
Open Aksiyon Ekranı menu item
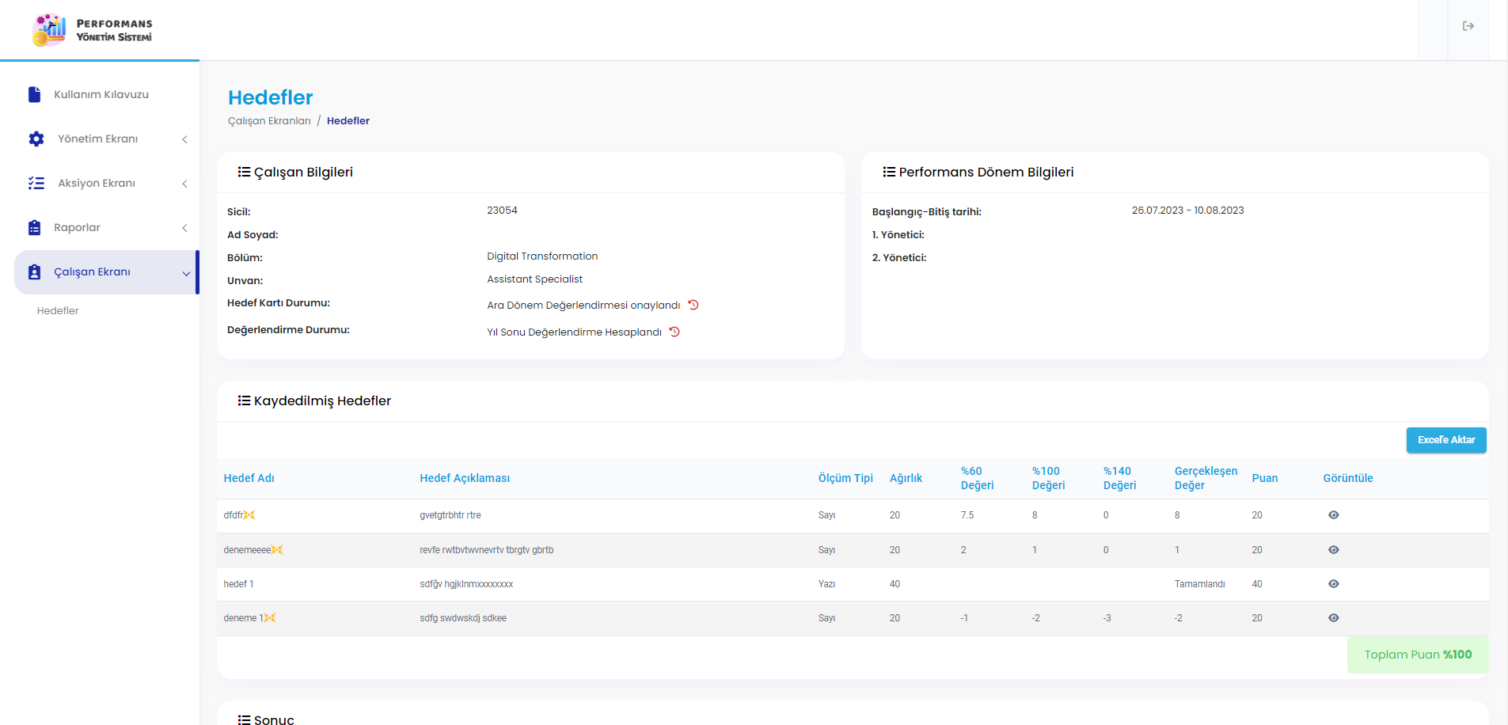(106, 183)
